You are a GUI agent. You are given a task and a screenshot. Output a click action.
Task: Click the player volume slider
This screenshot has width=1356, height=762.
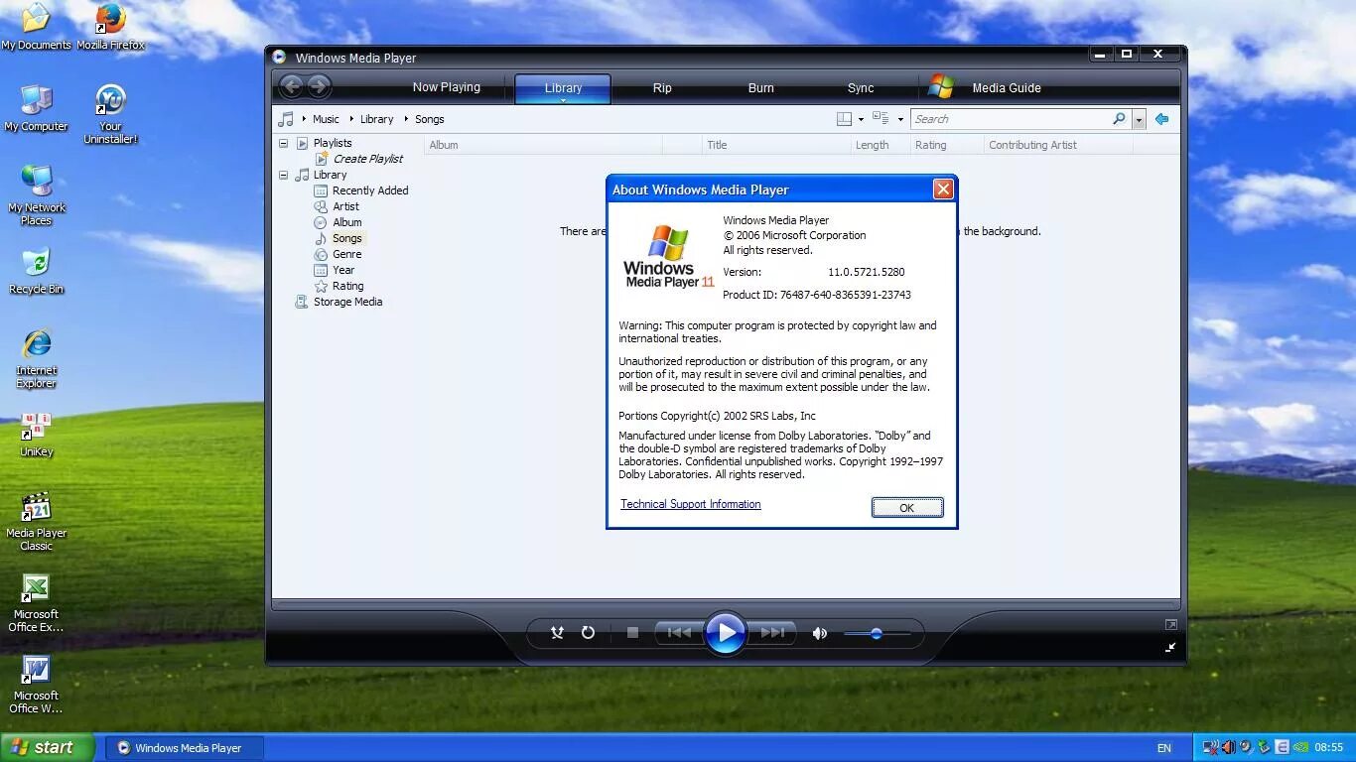pyautogui.click(x=877, y=633)
